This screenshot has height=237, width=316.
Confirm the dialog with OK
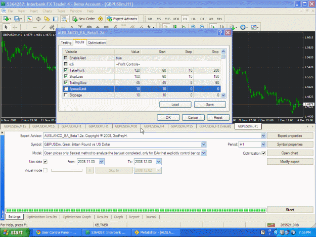(x=168, y=117)
